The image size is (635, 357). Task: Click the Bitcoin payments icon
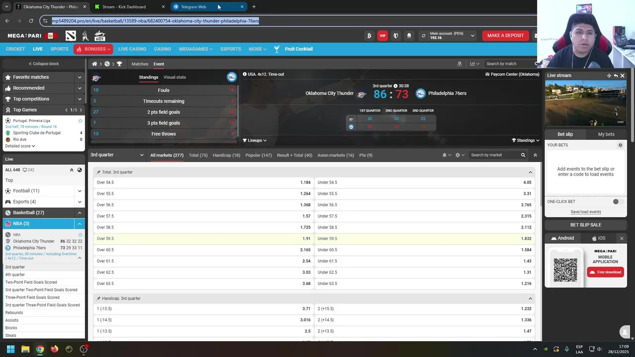coord(369,36)
